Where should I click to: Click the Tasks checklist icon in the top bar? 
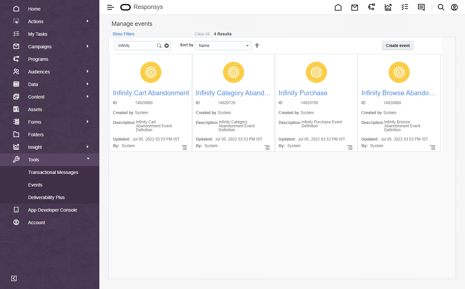coord(404,7)
